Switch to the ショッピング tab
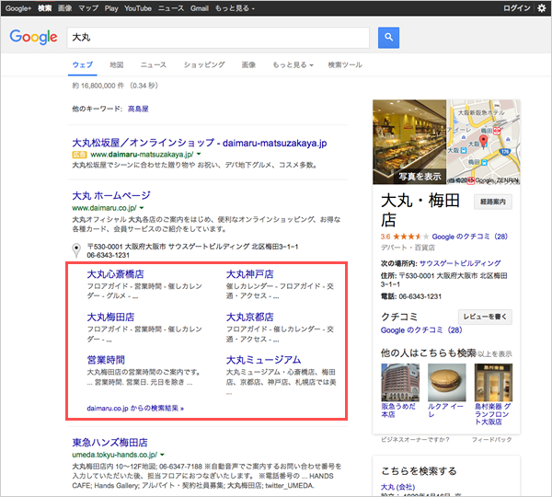This screenshot has width=552, height=497. 204,64
